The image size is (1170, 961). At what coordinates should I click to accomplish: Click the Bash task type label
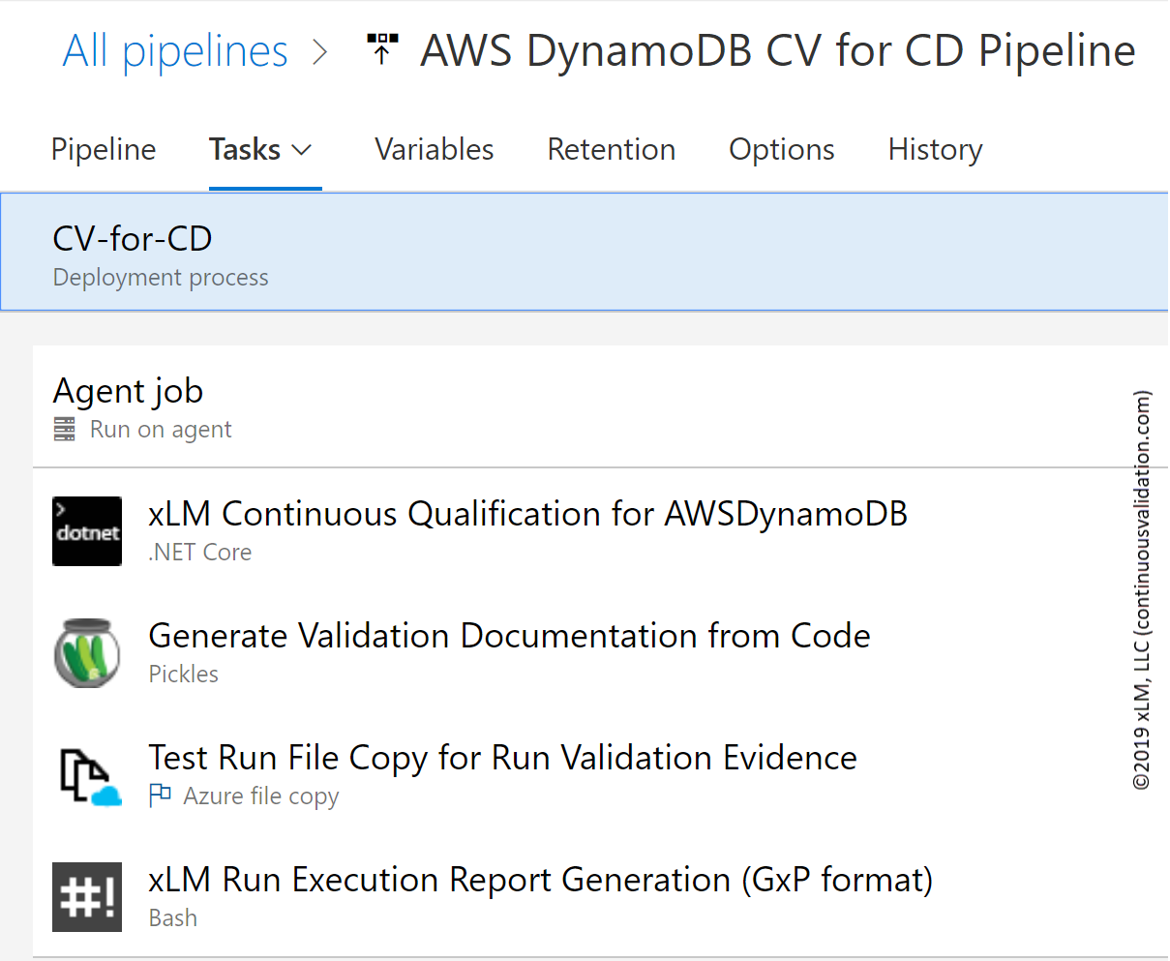tap(173, 918)
